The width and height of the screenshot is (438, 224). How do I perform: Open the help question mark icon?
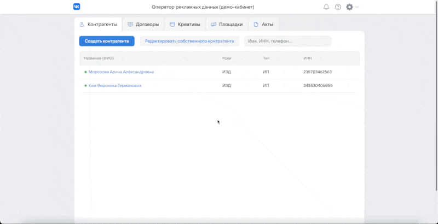(x=338, y=7)
